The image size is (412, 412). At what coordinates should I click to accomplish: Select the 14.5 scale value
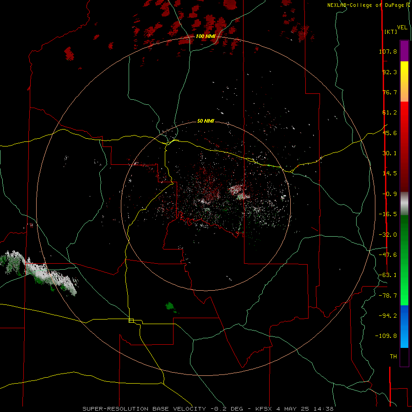(390, 173)
